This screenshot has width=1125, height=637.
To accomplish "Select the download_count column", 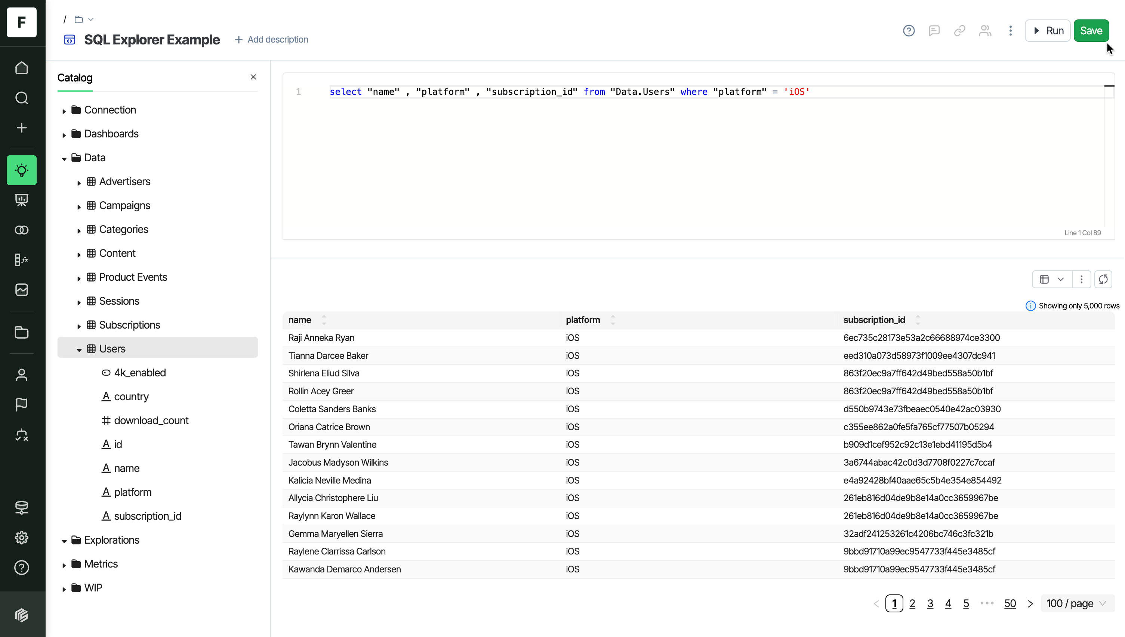I will (x=145, y=420).
